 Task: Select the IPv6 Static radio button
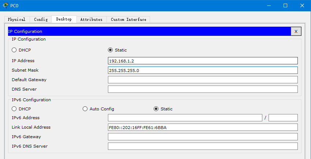(x=156, y=109)
